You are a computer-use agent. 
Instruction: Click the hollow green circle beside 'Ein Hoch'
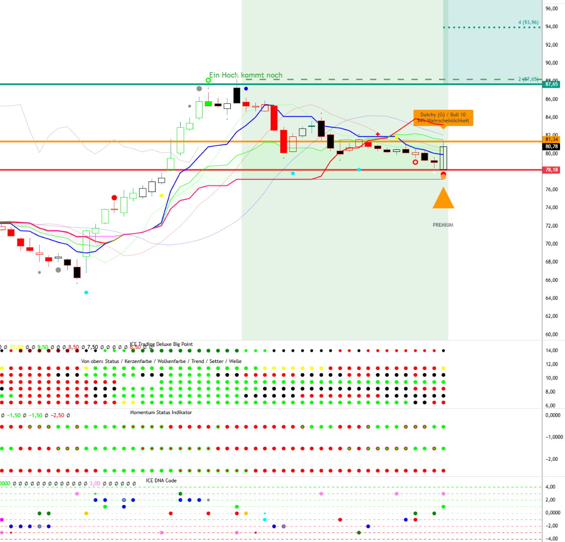[x=209, y=80]
